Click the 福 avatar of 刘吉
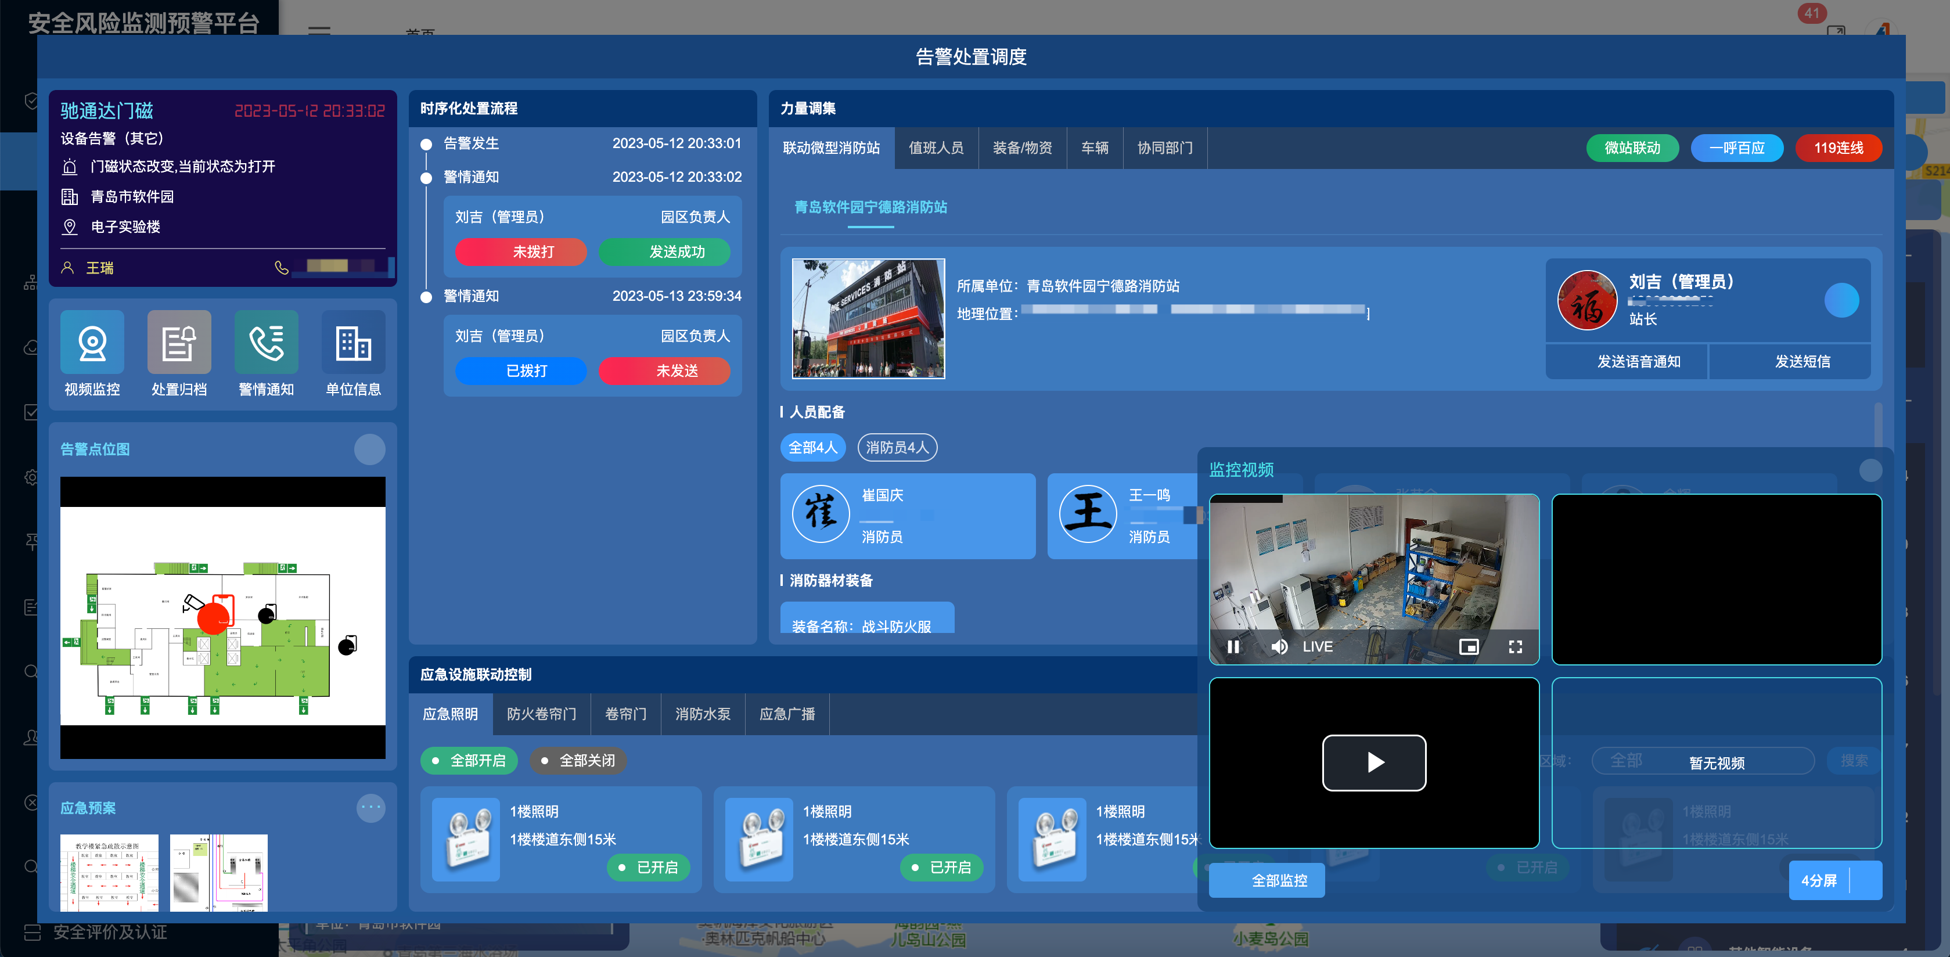1950x957 pixels. (x=1586, y=300)
